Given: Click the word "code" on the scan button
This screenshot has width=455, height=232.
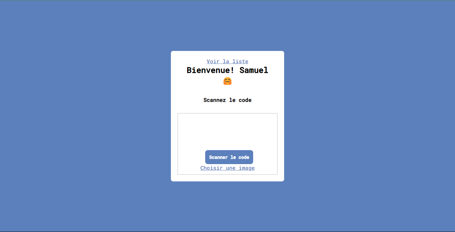Looking at the screenshot, I should [x=244, y=157].
